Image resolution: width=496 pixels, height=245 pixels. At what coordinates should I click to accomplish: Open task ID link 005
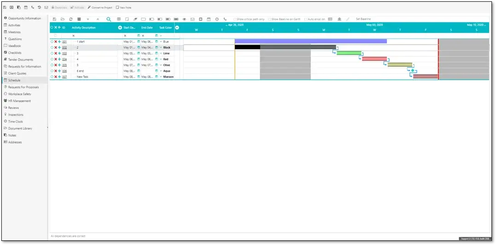[64, 65]
